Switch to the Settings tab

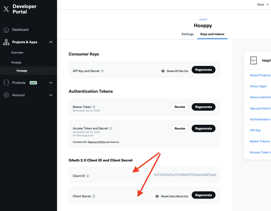coord(188,34)
